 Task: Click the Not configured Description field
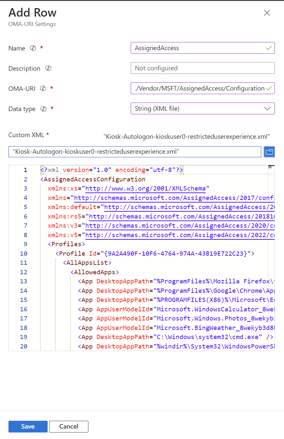196,68
